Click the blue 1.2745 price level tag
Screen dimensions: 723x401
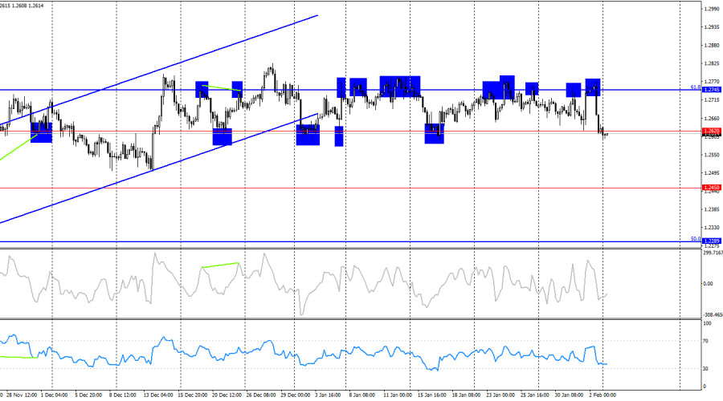click(x=711, y=90)
